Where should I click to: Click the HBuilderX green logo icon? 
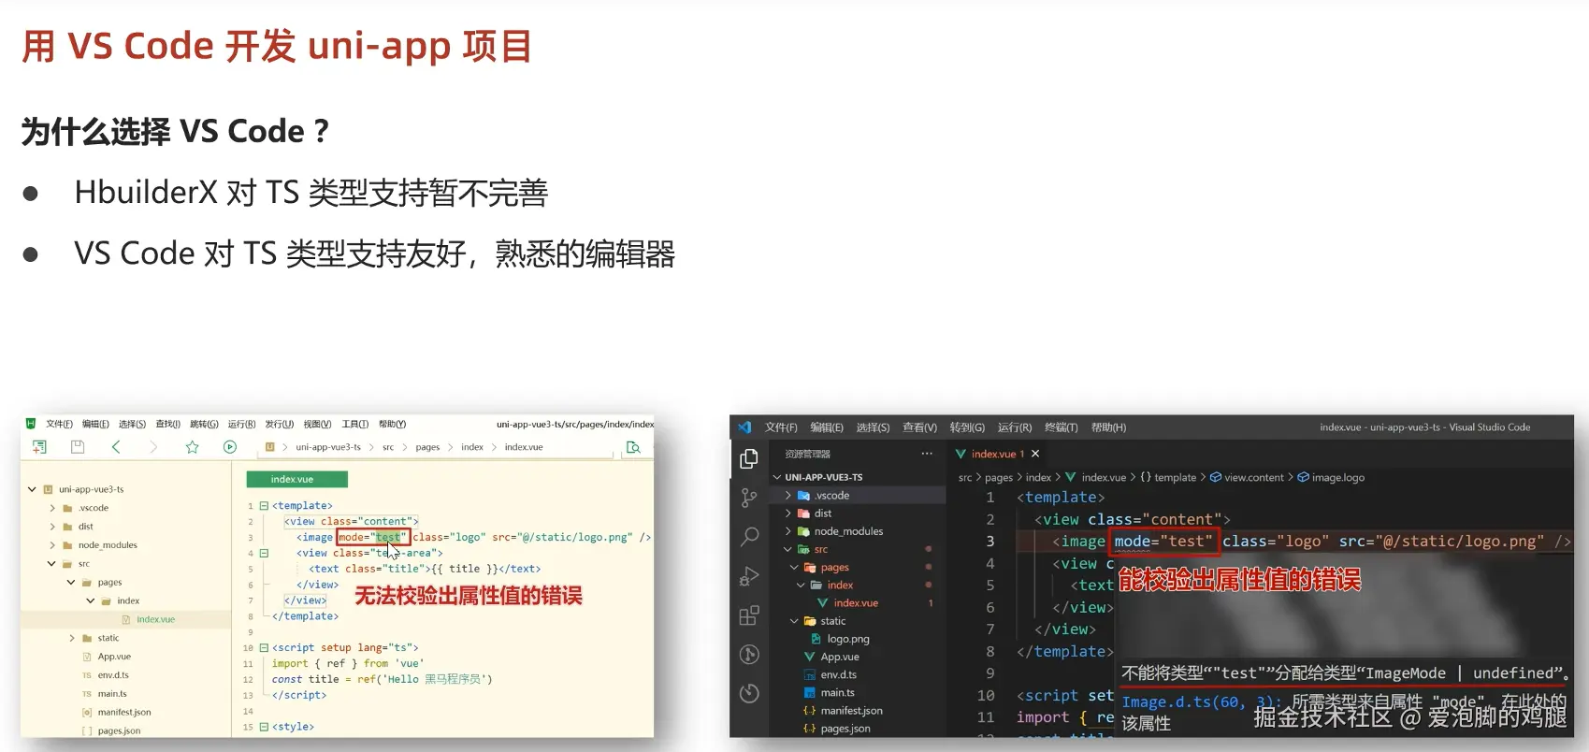coord(31,424)
